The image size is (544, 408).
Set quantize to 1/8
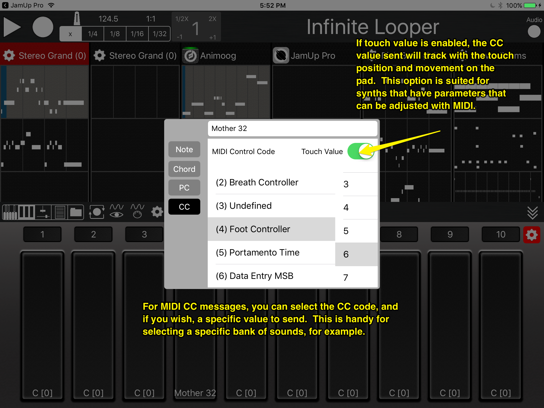click(115, 34)
